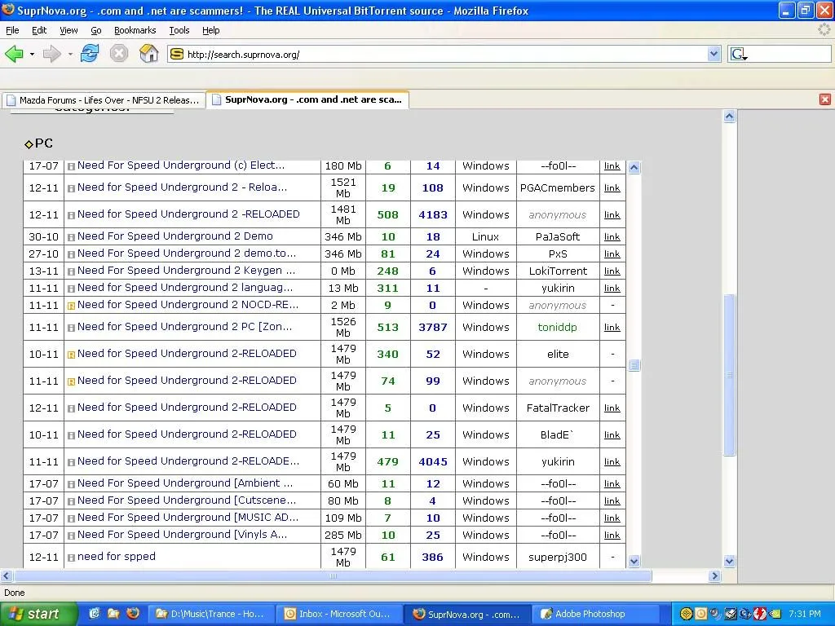Open the Back button history dropdown
The image size is (835, 626).
click(x=32, y=55)
